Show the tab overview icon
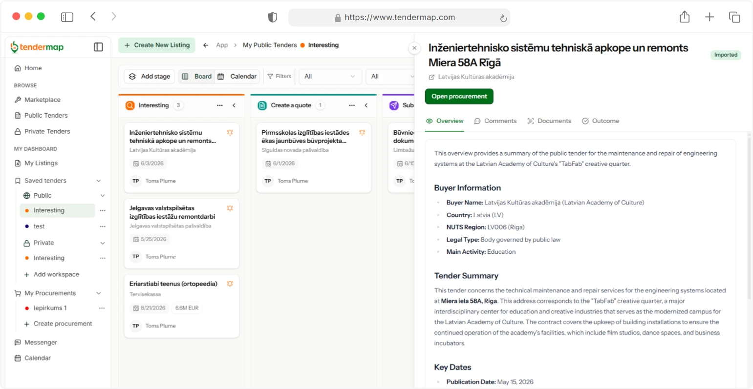 pos(734,17)
